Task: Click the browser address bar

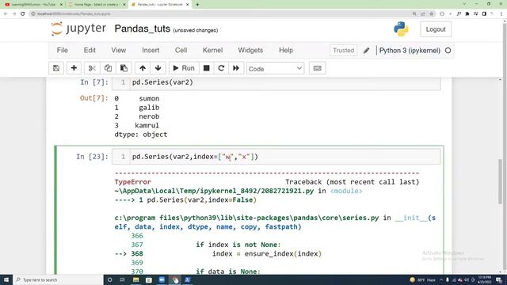Action: point(220,14)
